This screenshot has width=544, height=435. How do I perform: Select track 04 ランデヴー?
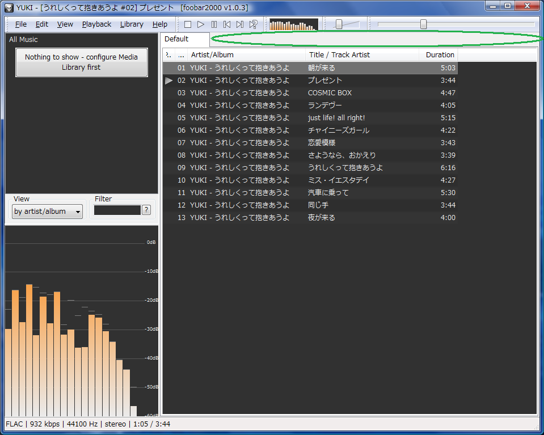(x=310, y=105)
